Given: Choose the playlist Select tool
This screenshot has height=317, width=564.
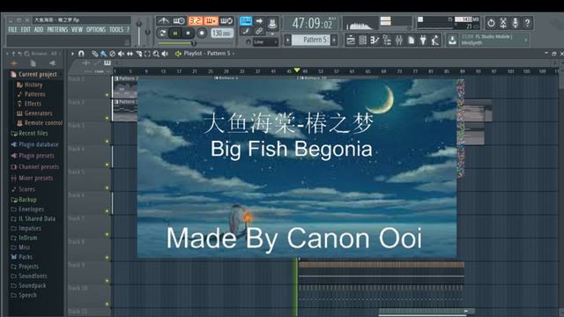Looking at the screenshot, I should (147, 54).
